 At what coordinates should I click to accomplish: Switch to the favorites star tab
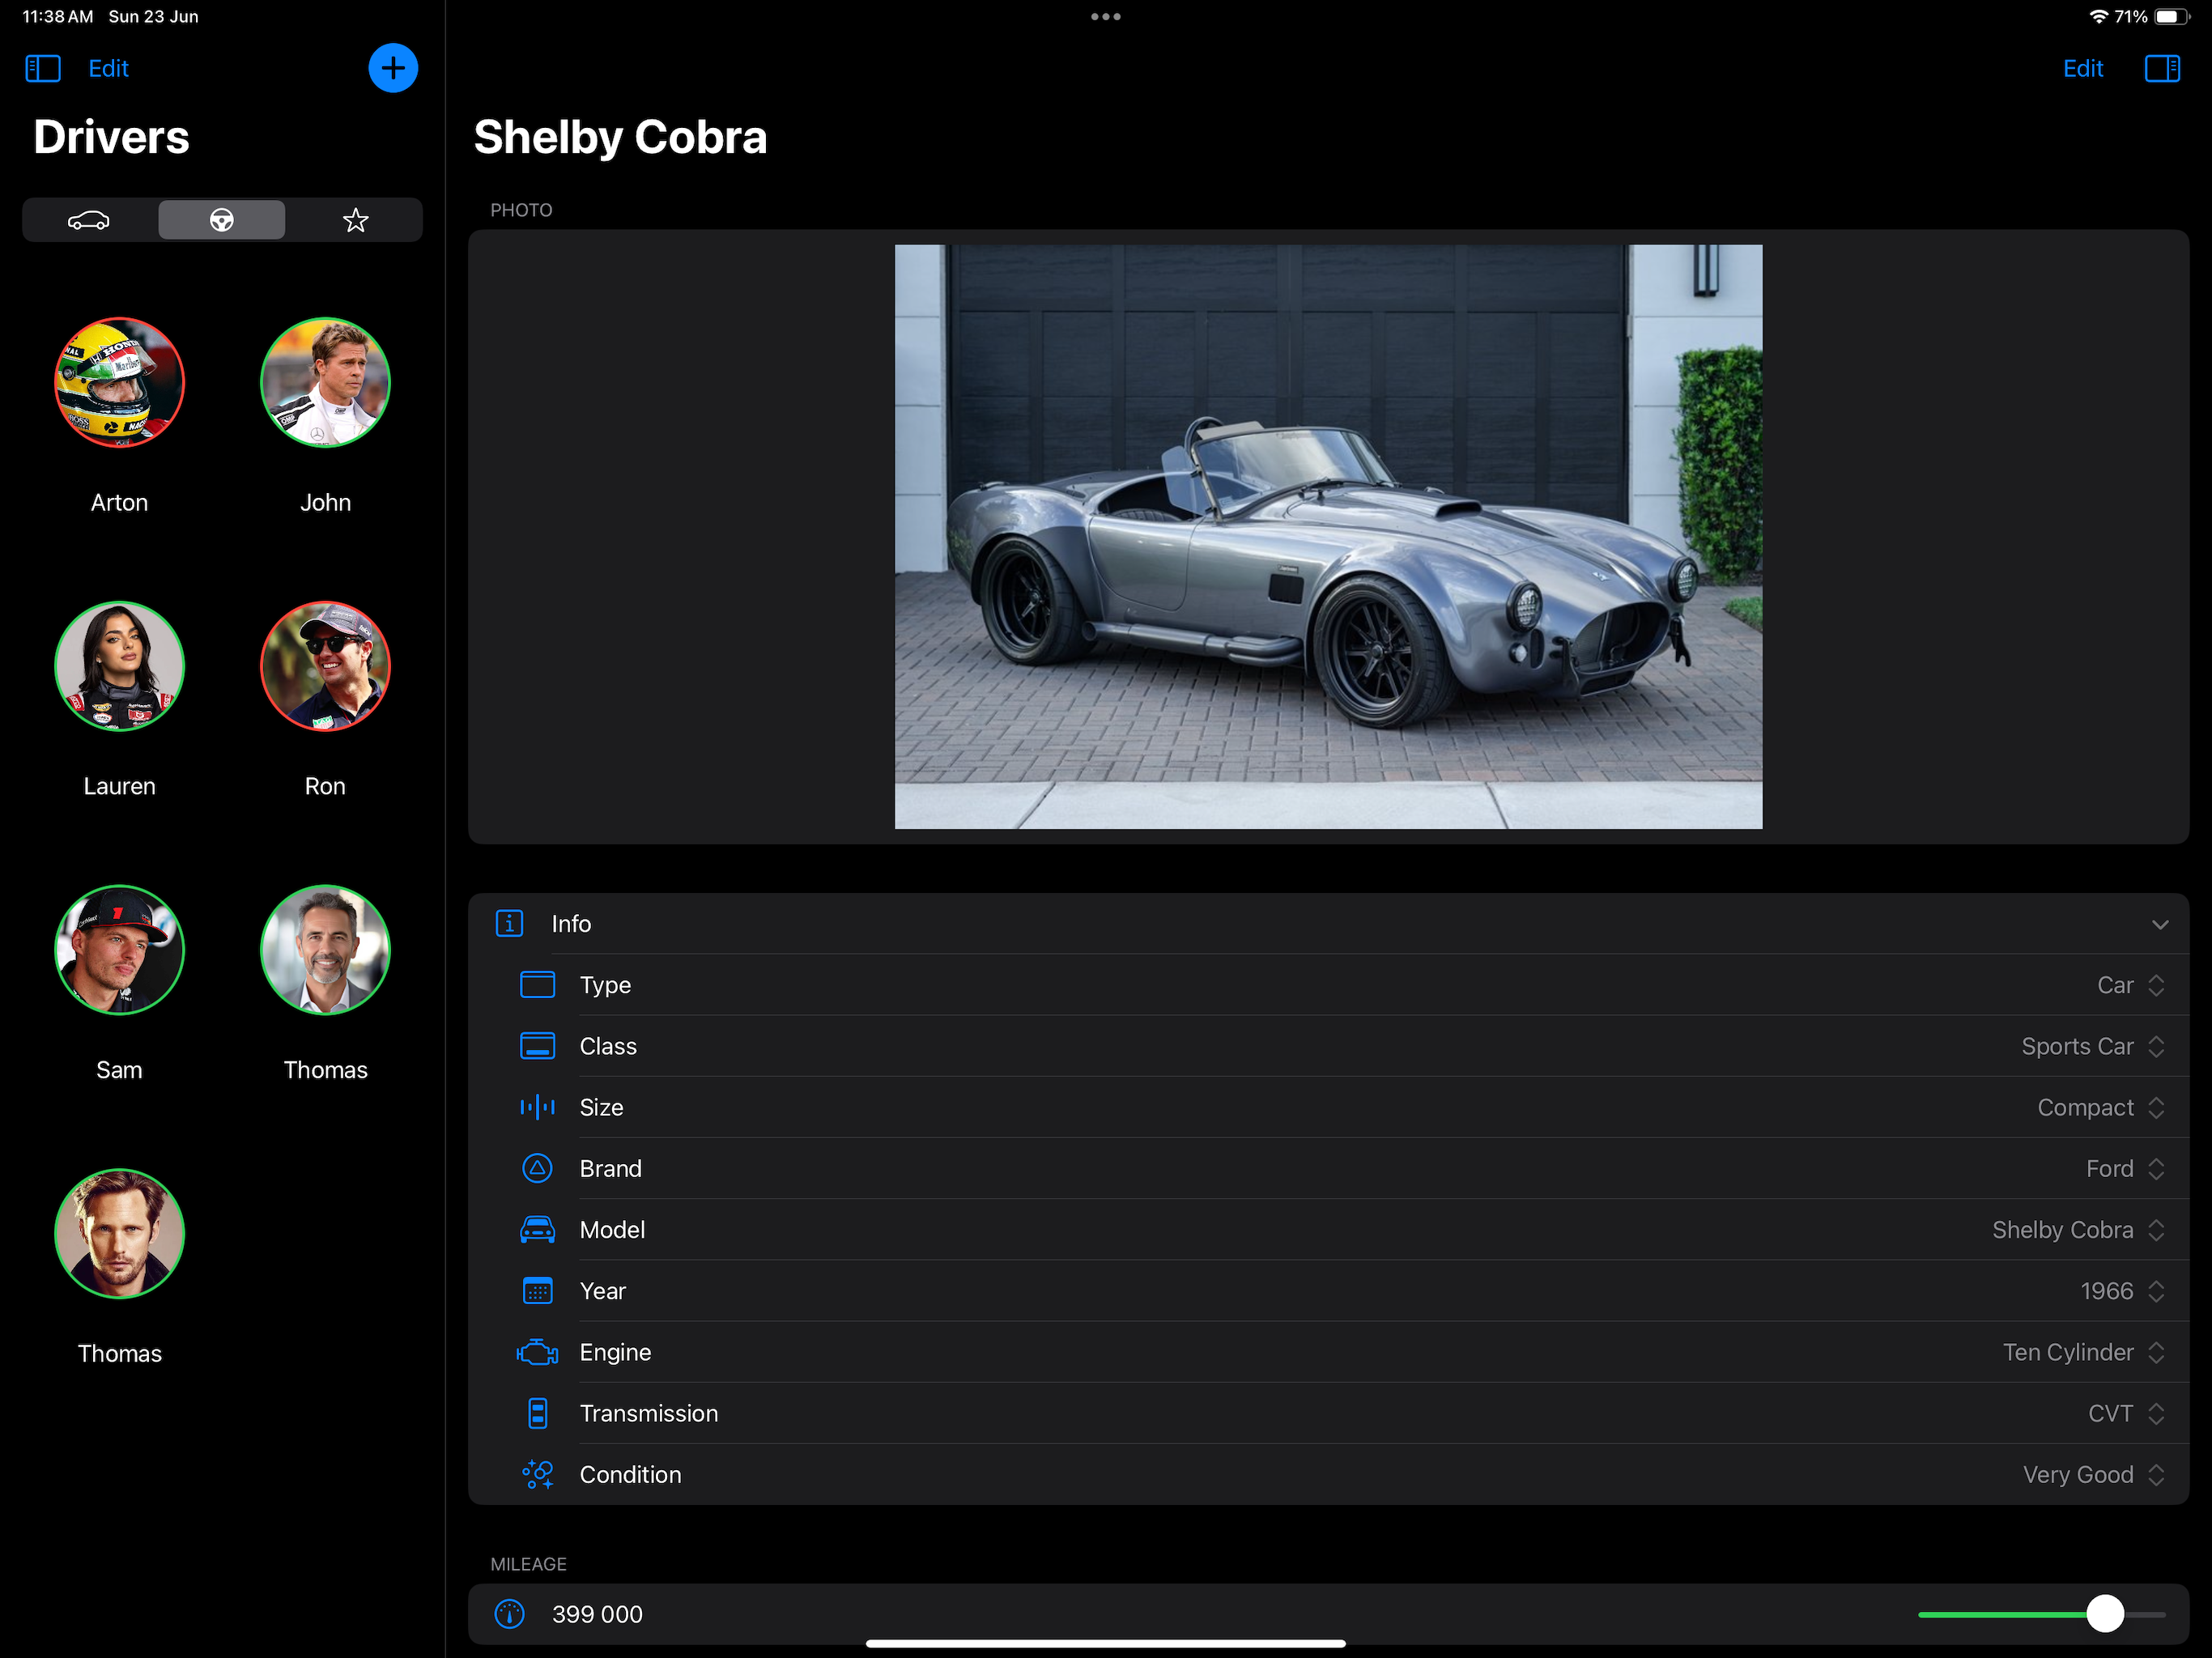355,220
